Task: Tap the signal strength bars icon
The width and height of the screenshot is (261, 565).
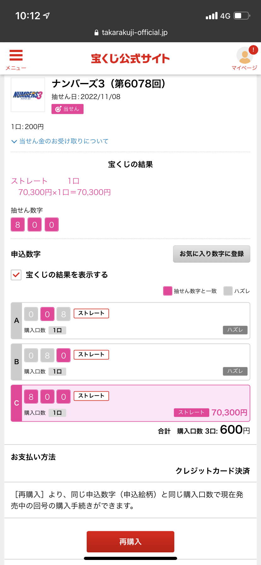Action: [x=212, y=16]
